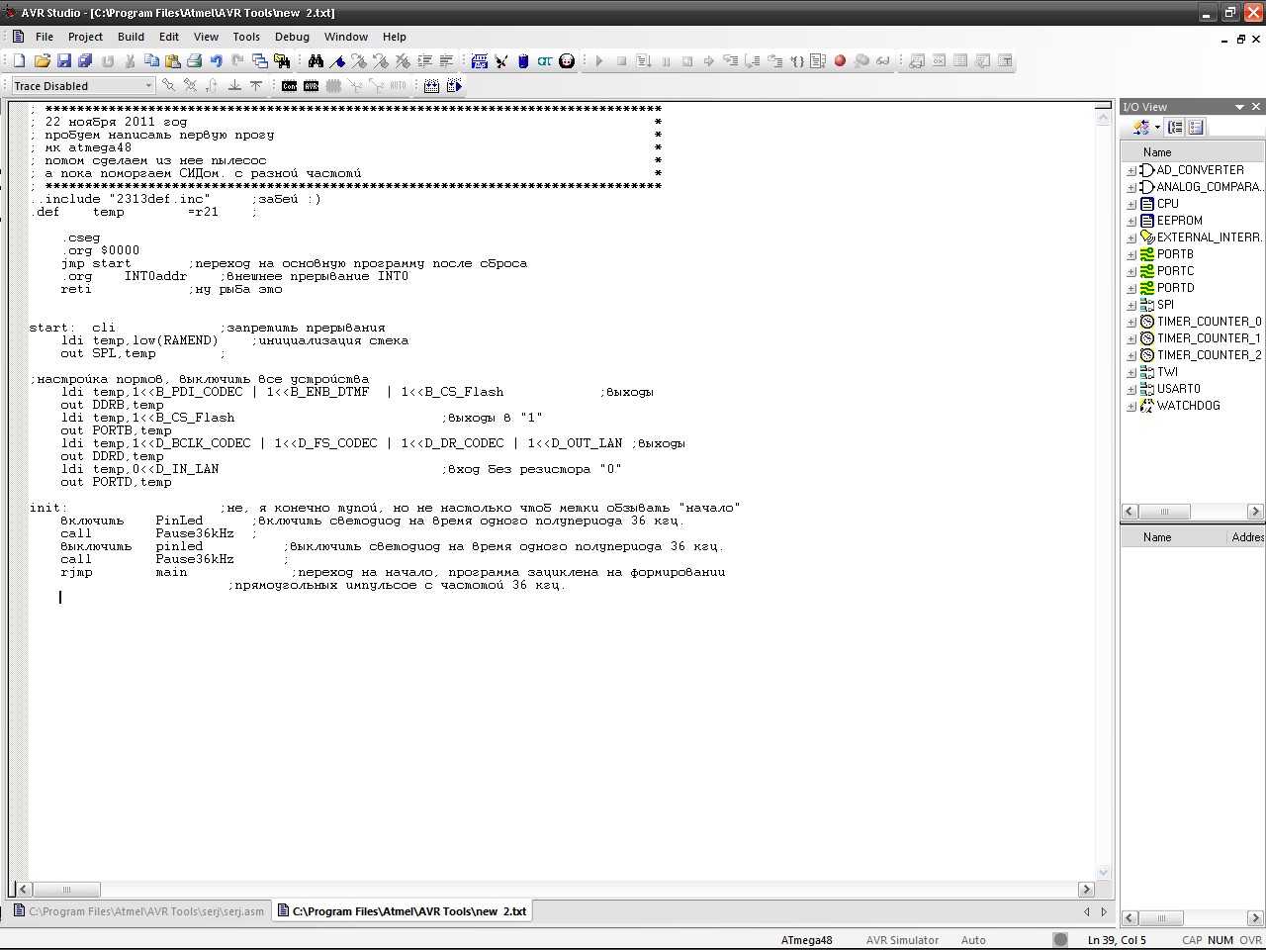Open the I/O View panel options arrow
Screen dimensions: 1266x950
(1239, 107)
